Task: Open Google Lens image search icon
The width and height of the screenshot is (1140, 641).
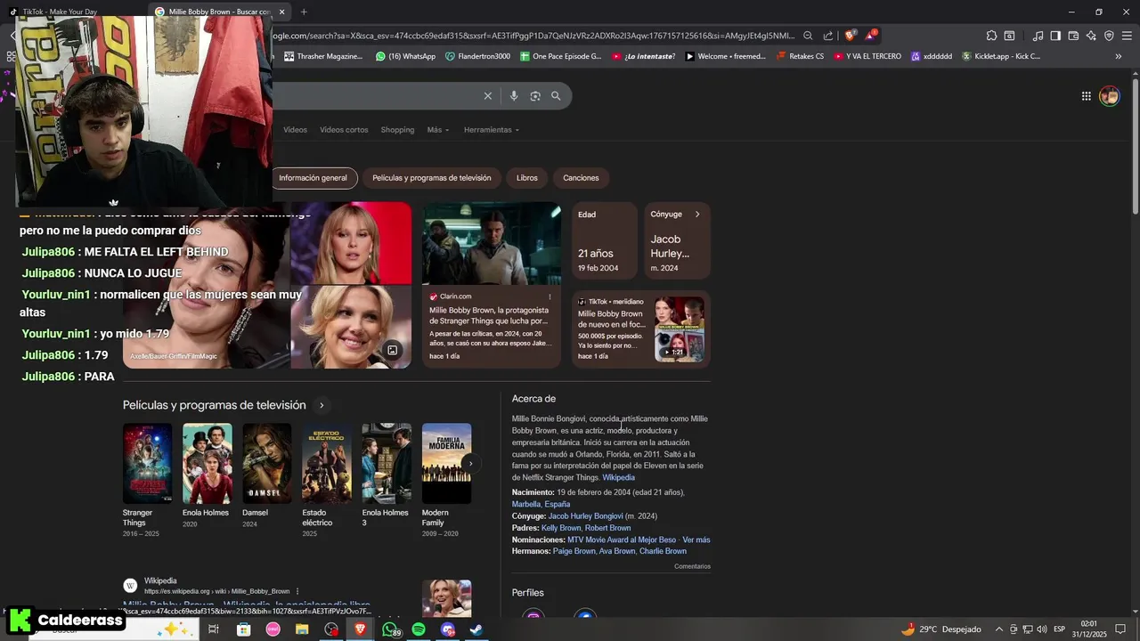Action: pyautogui.click(x=535, y=96)
